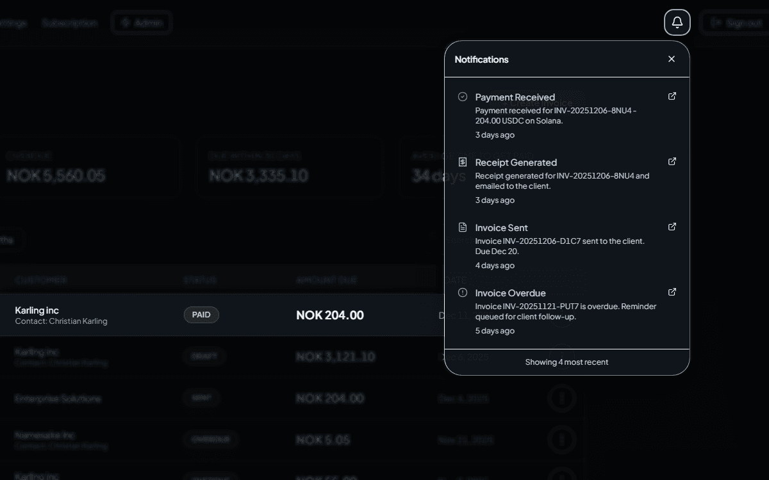Open the notifications bell icon
Image resolution: width=769 pixels, height=480 pixels.
677,22
